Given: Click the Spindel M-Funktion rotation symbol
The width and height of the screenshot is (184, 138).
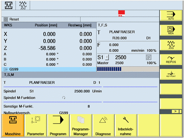Looking at the screenshot, I should [64, 98].
